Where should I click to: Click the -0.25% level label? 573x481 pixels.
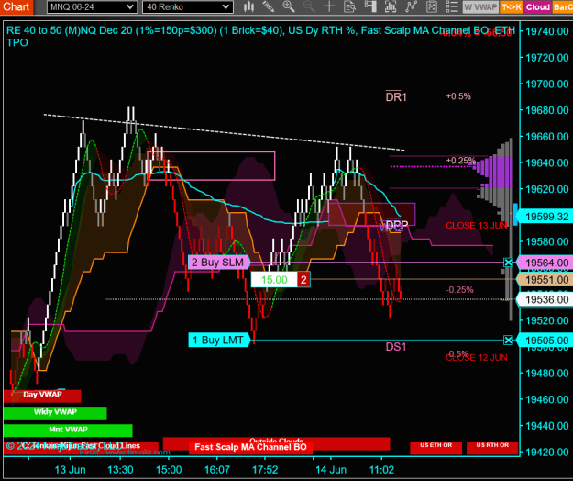coord(459,290)
